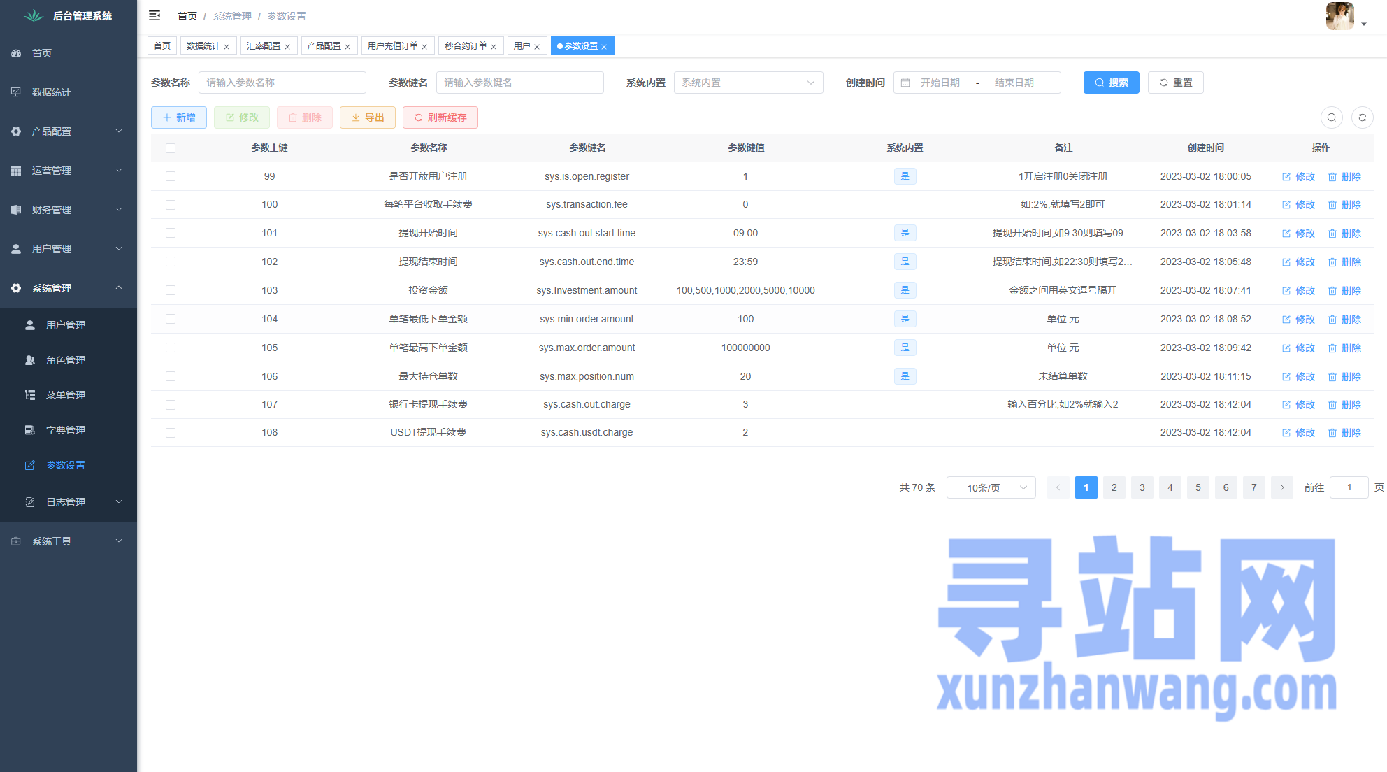
Task: Click the 参数名称 input field
Action: (x=282, y=83)
